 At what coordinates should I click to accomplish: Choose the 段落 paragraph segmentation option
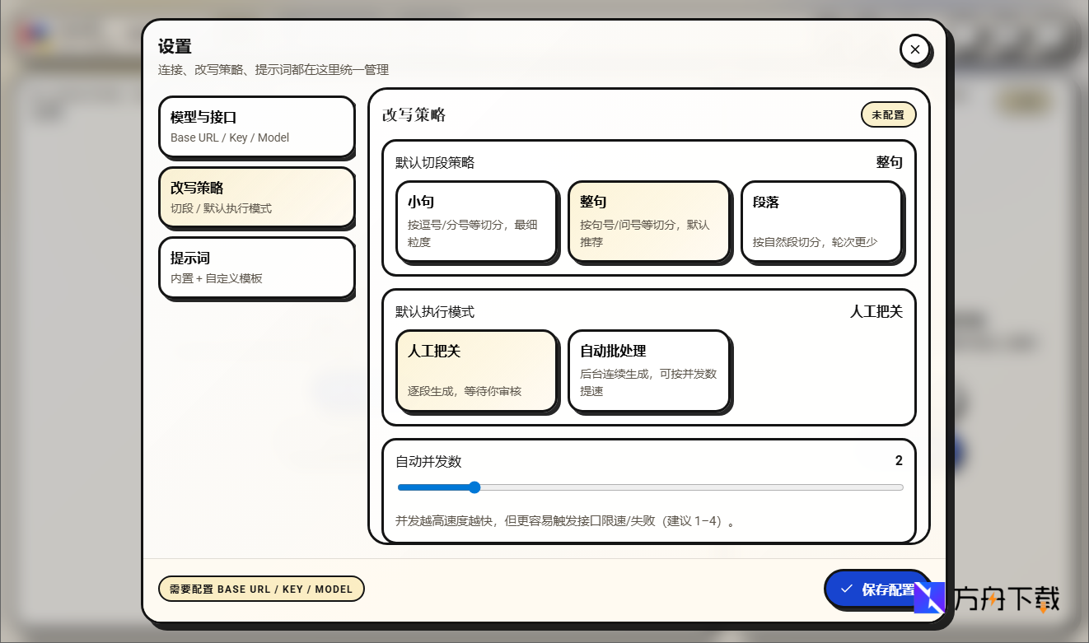tap(821, 221)
